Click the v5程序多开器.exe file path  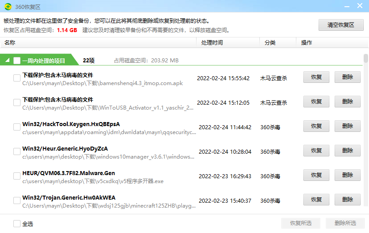(x=93, y=181)
